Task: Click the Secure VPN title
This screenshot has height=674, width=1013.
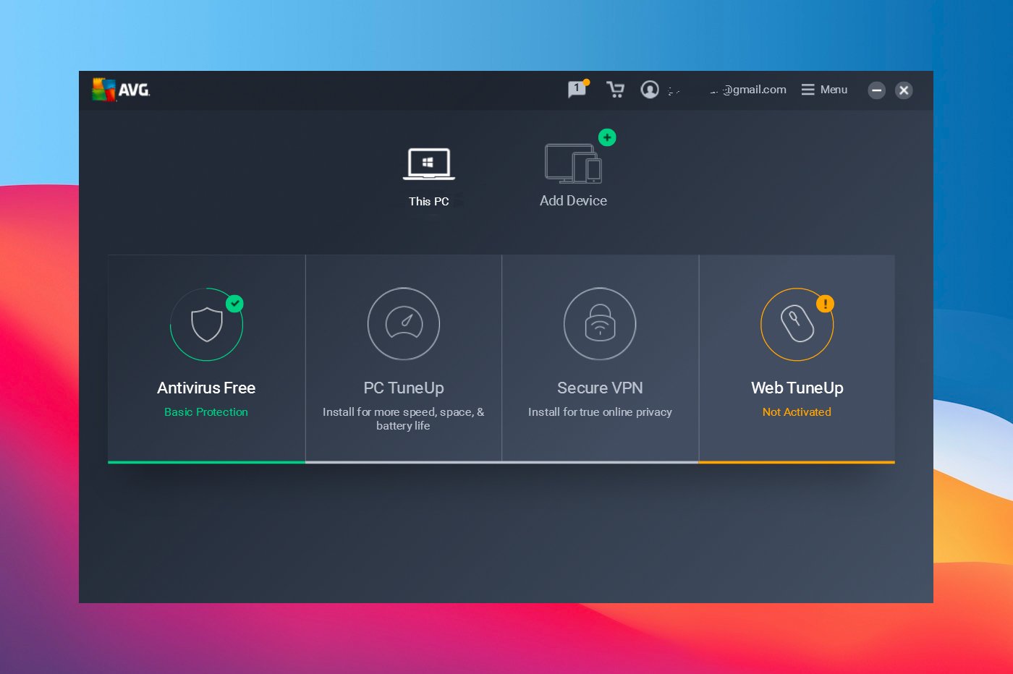Action: coord(600,388)
